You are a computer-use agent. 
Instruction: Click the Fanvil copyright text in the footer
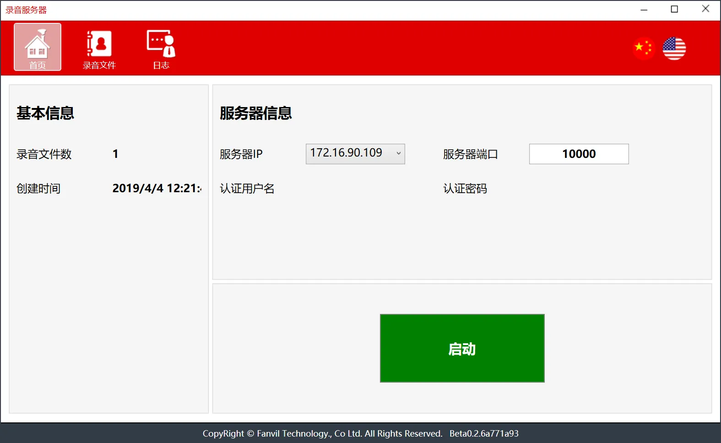click(x=322, y=433)
